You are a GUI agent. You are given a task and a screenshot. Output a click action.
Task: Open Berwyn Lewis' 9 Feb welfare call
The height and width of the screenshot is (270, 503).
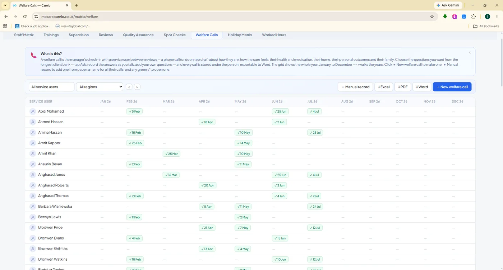point(134,217)
